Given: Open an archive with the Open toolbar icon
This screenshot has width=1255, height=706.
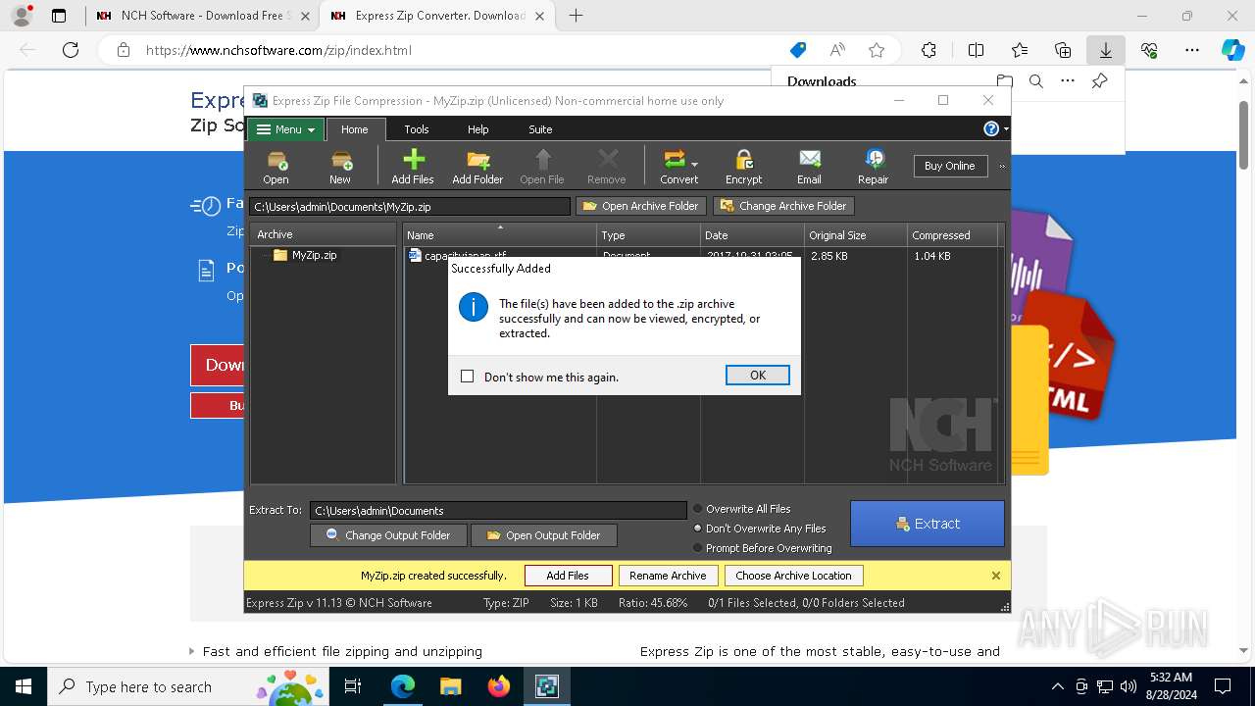Looking at the screenshot, I should pyautogui.click(x=276, y=166).
